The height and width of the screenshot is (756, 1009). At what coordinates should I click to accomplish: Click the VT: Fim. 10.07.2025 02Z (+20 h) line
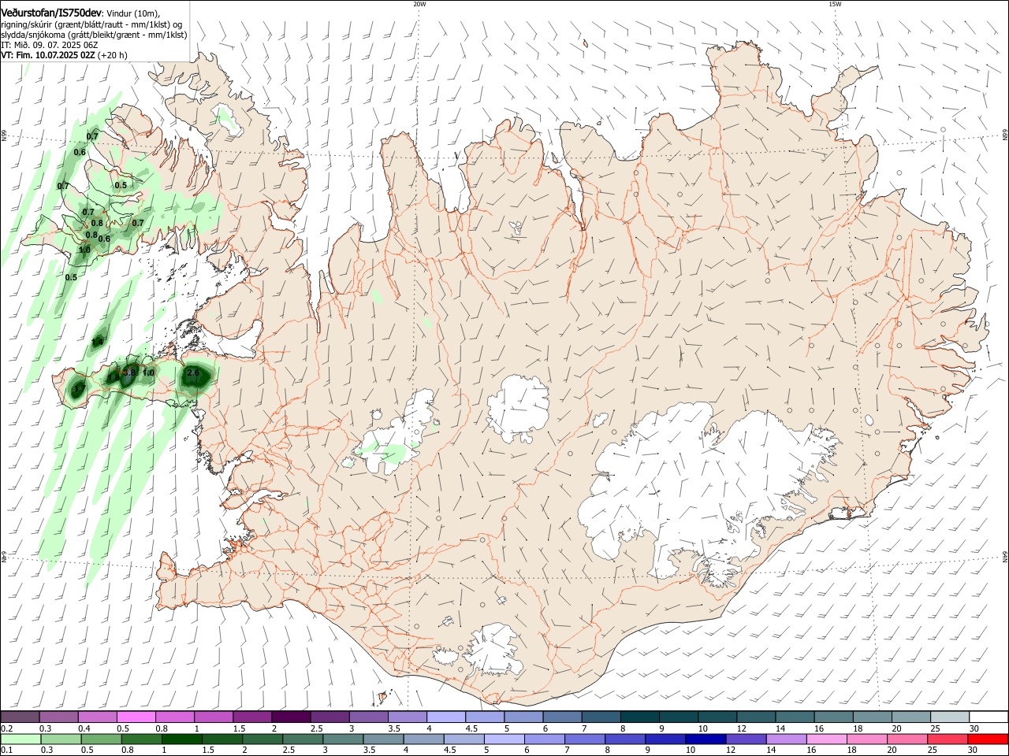[64, 55]
